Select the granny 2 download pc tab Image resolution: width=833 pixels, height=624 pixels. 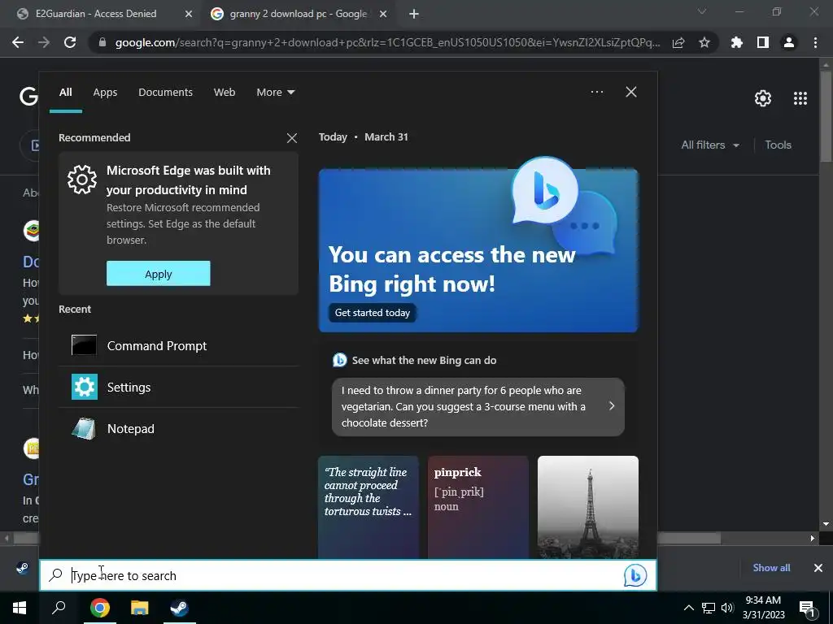(x=298, y=14)
